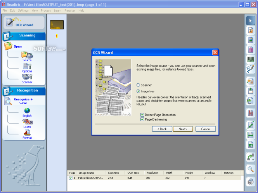
Task: Fit page to window with diagonal arrow icon
Action: coord(250,126)
